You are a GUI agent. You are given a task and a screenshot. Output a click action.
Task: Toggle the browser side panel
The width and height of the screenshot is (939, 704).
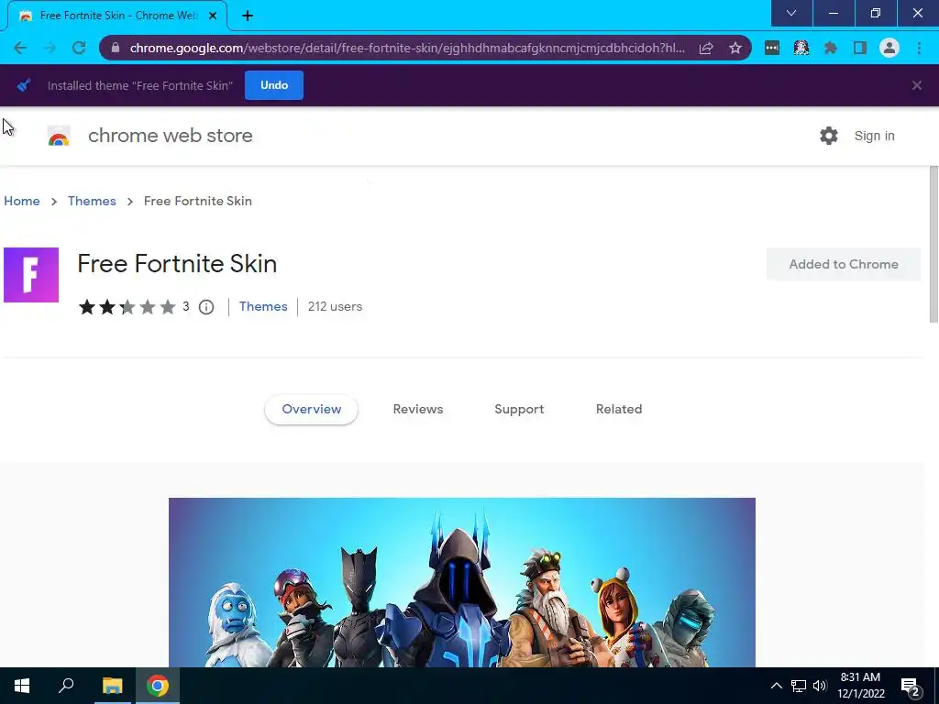click(860, 48)
